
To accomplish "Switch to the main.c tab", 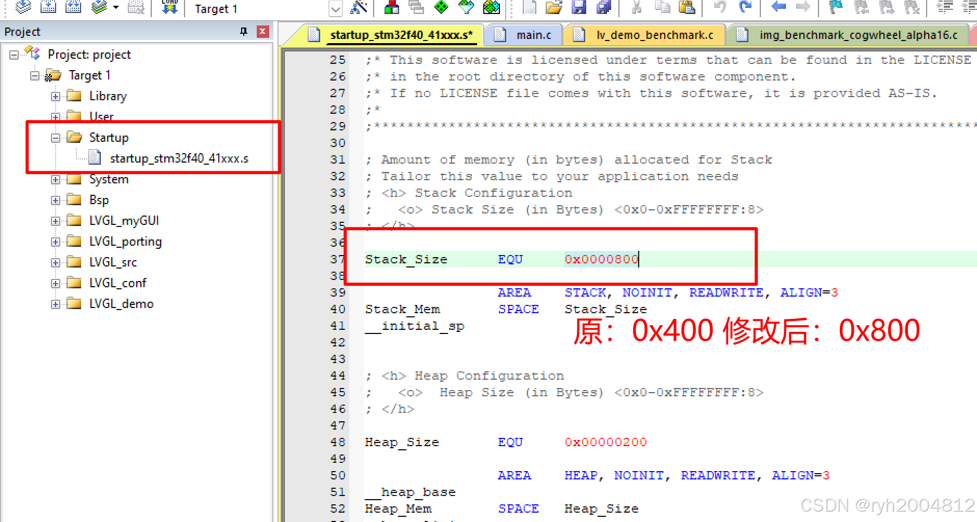I will 533,35.
